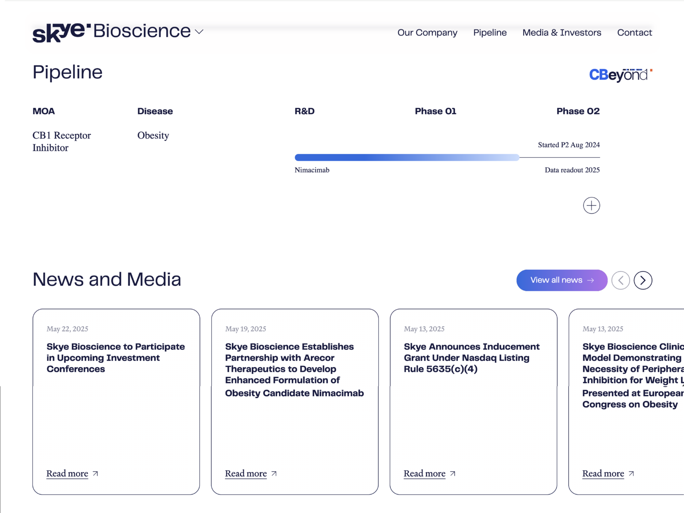Open 'Skye Bioscience Establishes Partnership' headline
The image size is (684, 513).
(x=295, y=370)
